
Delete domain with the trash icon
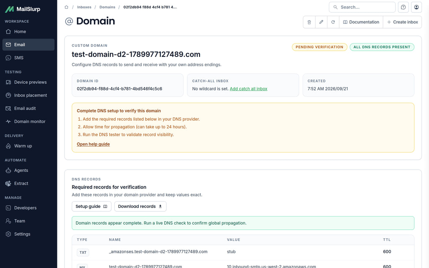point(309,22)
